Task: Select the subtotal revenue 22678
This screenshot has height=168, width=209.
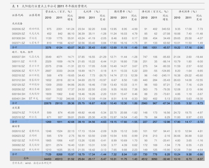Action: [47, 103]
